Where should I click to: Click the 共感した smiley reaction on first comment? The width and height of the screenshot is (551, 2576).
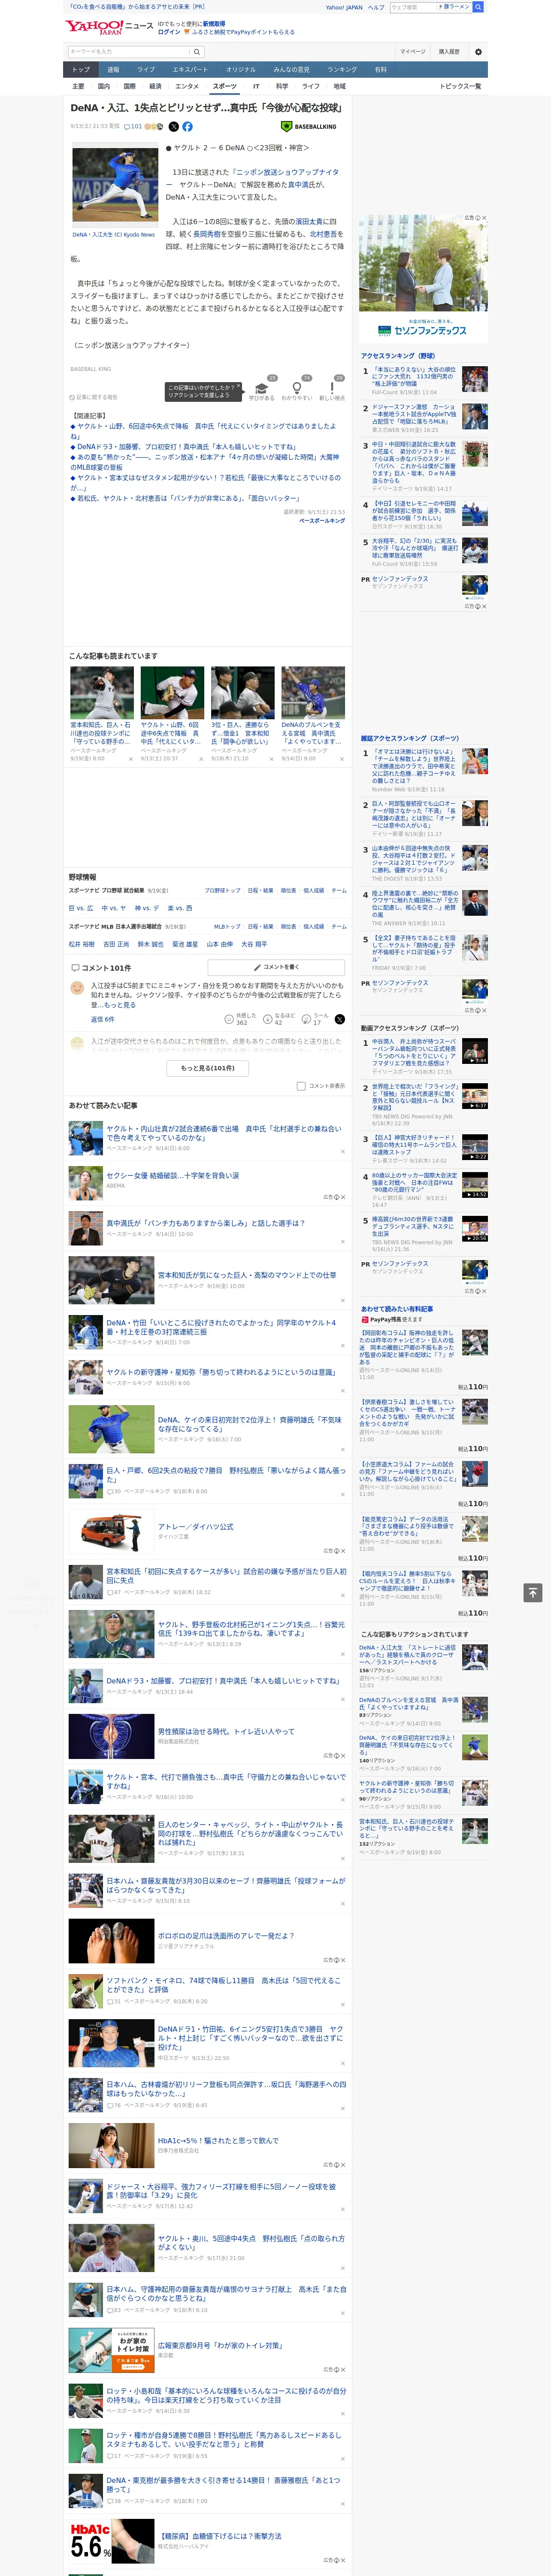coord(229,1019)
